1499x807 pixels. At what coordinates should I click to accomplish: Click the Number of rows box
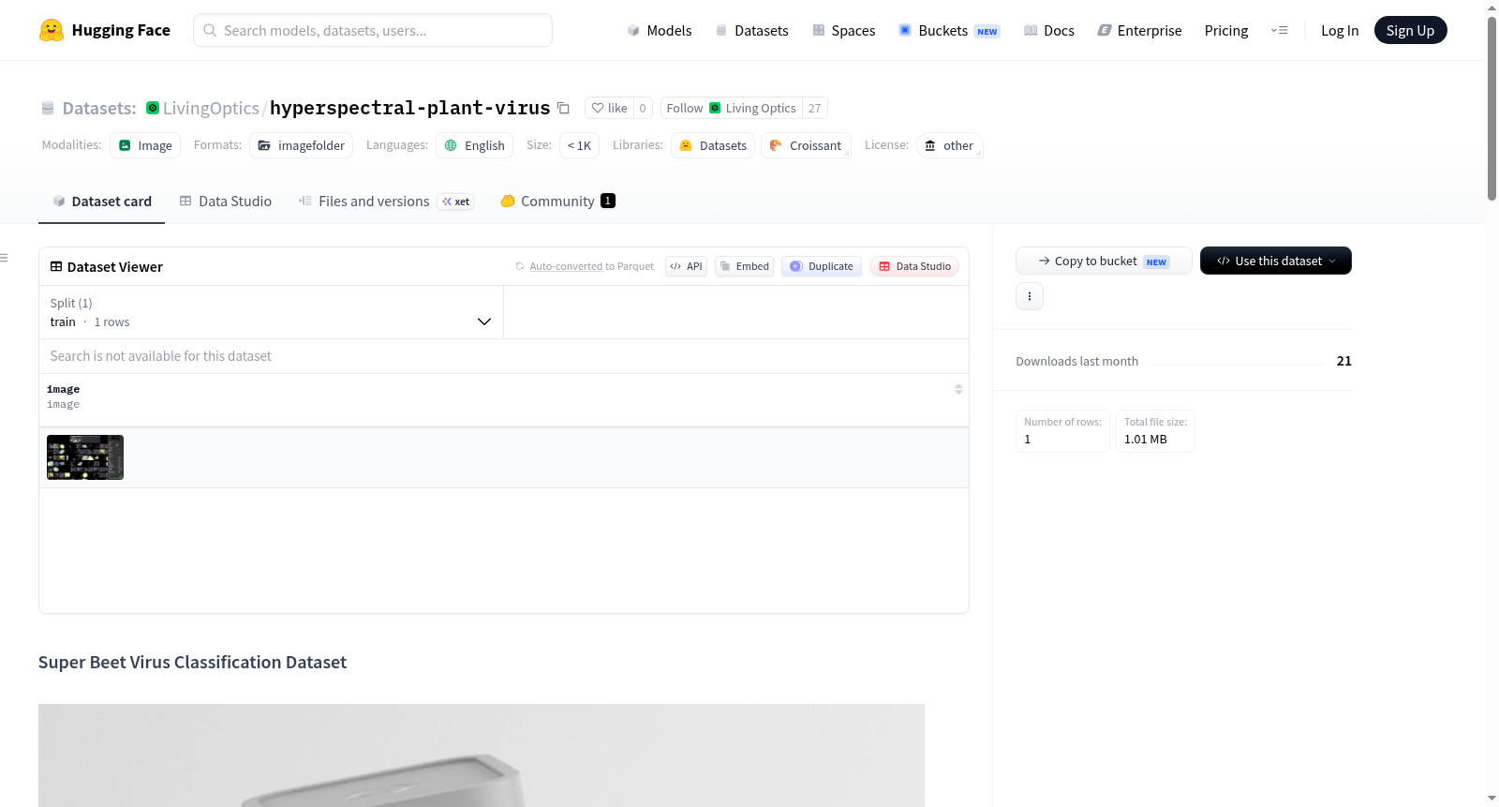1062,431
